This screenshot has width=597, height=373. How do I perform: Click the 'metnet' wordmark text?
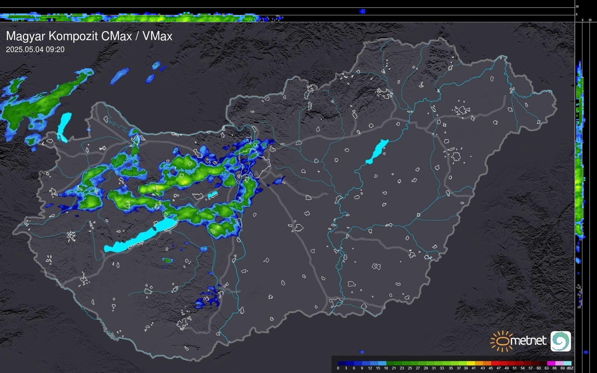528,341
